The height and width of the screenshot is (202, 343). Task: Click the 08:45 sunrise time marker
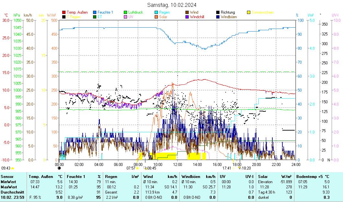click(x=151, y=168)
